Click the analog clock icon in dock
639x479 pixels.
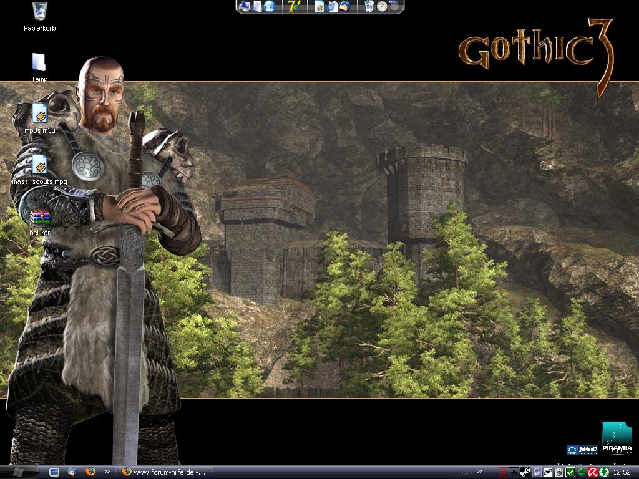click(x=381, y=6)
